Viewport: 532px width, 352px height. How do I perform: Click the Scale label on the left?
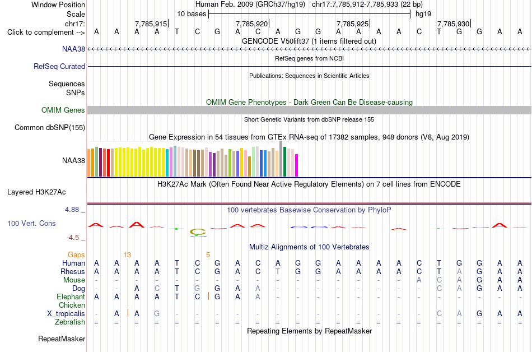(76, 14)
